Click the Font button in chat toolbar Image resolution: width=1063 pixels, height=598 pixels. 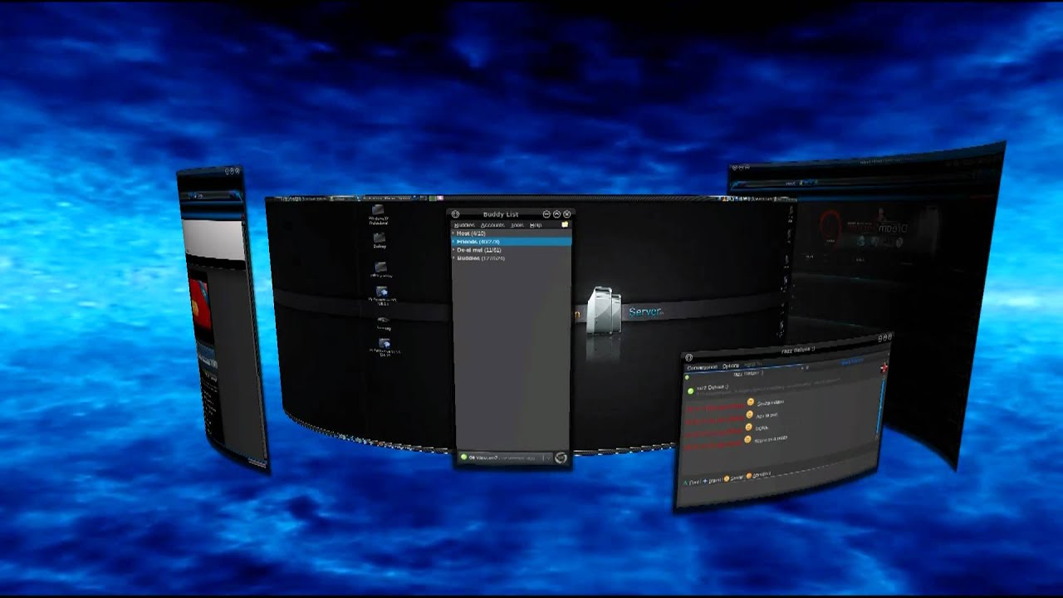[693, 483]
